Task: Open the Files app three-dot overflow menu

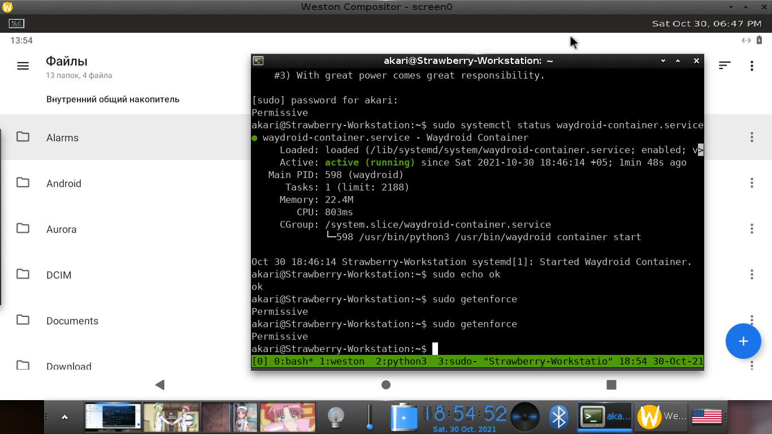Action: click(752, 66)
